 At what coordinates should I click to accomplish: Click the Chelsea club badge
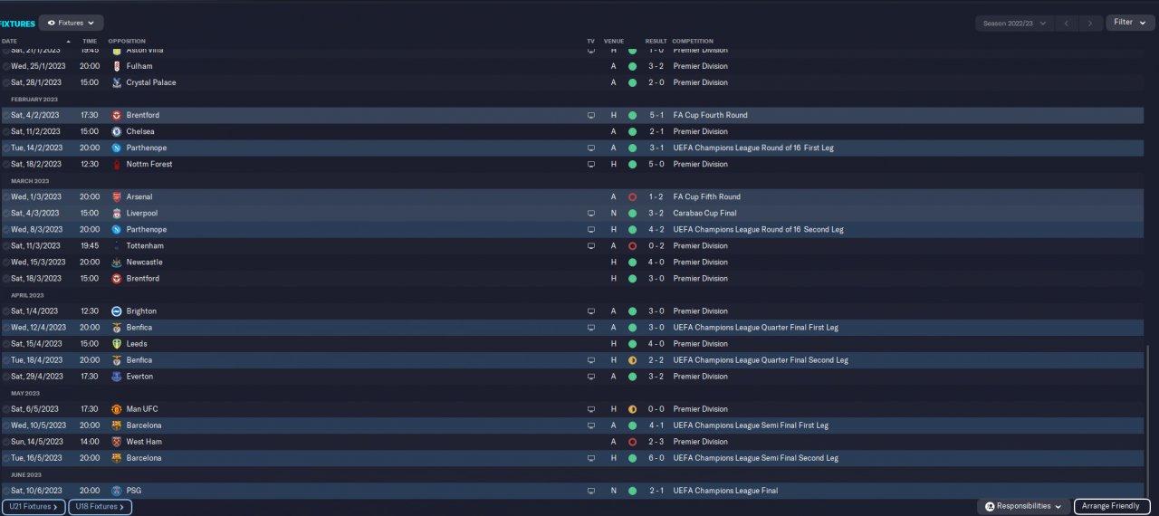pyautogui.click(x=116, y=131)
